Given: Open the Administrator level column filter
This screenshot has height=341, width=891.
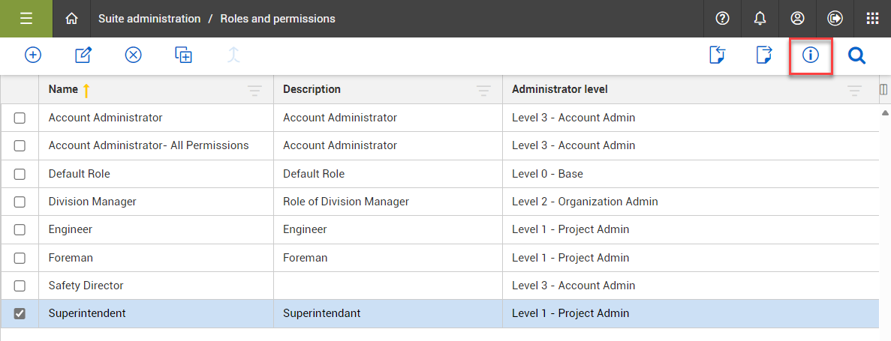Looking at the screenshot, I should (854, 91).
